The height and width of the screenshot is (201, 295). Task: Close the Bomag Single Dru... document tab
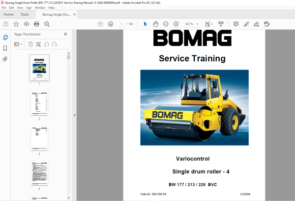click(75, 14)
